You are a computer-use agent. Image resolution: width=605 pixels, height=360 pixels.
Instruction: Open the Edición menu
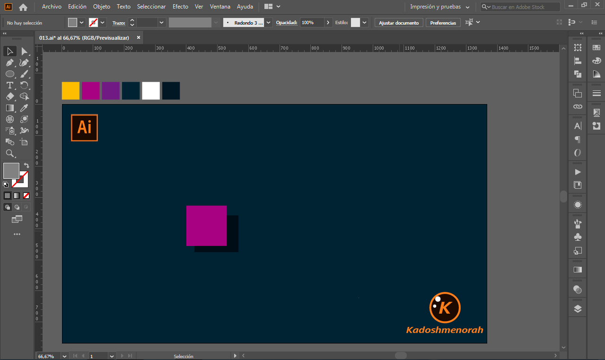click(x=77, y=7)
